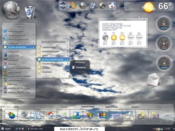Expand the As minhas imagens folder arrow
The height and width of the screenshot is (131, 175).
[x=68, y=51]
